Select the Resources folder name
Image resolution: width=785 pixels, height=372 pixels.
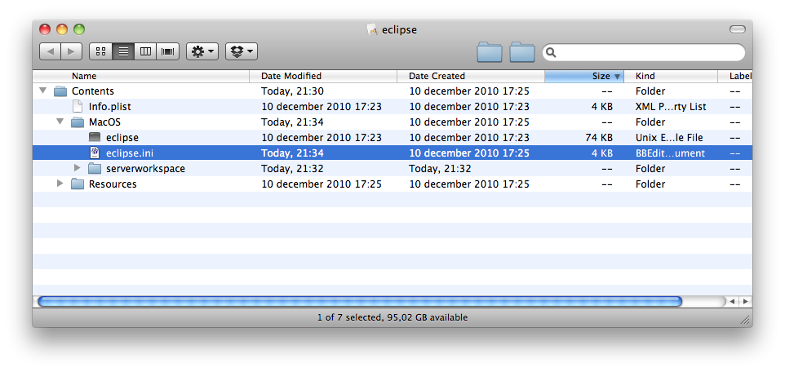[113, 184]
